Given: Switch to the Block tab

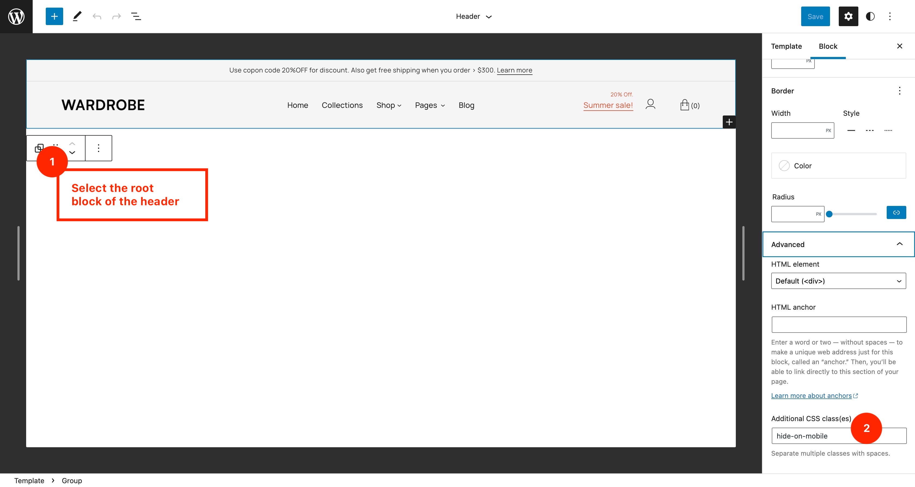Looking at the screenshot, I should 828,46.
